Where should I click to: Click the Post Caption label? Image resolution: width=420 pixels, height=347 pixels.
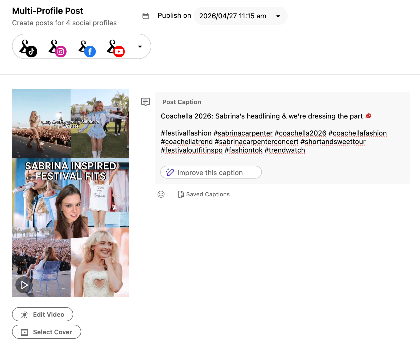[182, 102]
